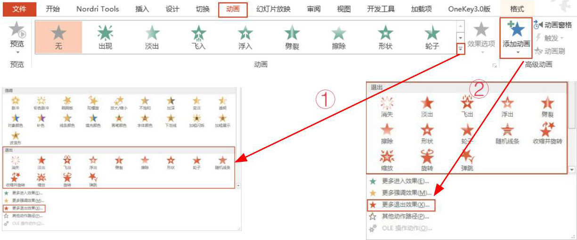
Task: Select the 轮子 animation effect
Action: [x=432, y=37]
